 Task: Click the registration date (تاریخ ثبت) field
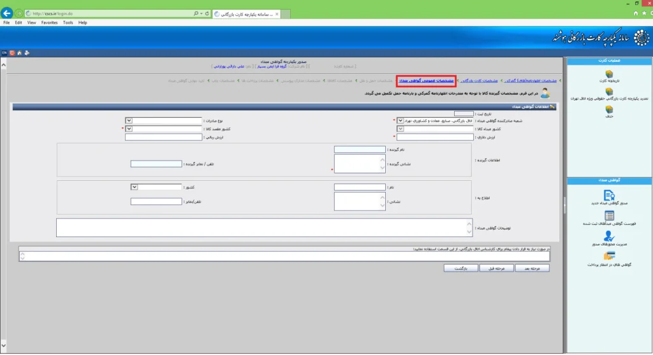pyautogui.click(x=464, y=113)
